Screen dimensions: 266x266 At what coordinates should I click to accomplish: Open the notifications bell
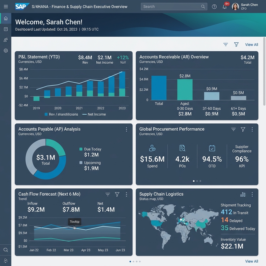[x=225, y=6]
